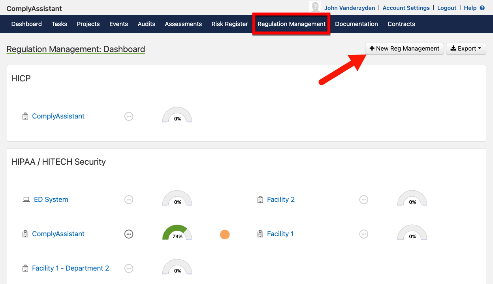The image size is (493, 284).
Task: Click the Help link text
Action: 470,8
